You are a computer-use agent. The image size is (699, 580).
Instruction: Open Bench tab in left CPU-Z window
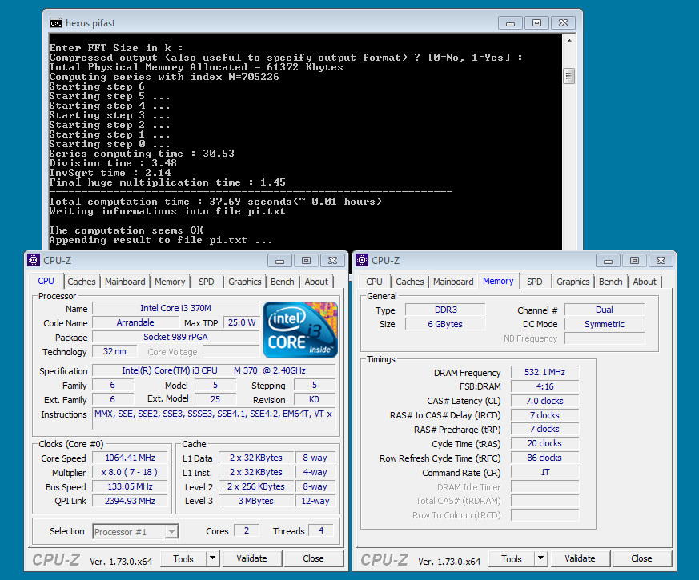[x=282, y=282]
